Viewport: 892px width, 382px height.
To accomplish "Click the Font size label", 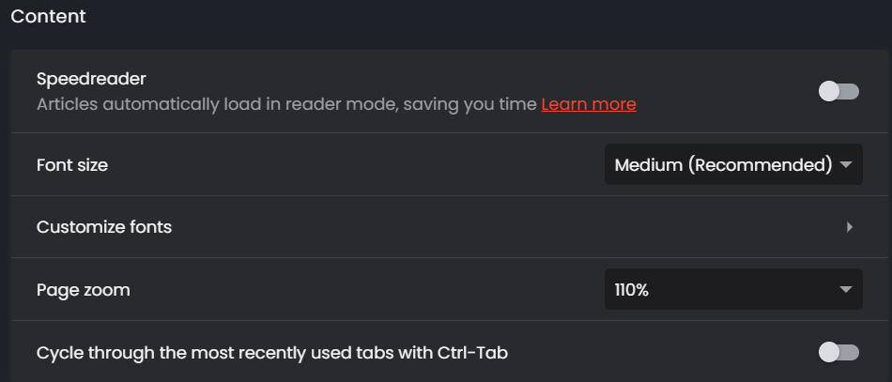I will [72, 165].
